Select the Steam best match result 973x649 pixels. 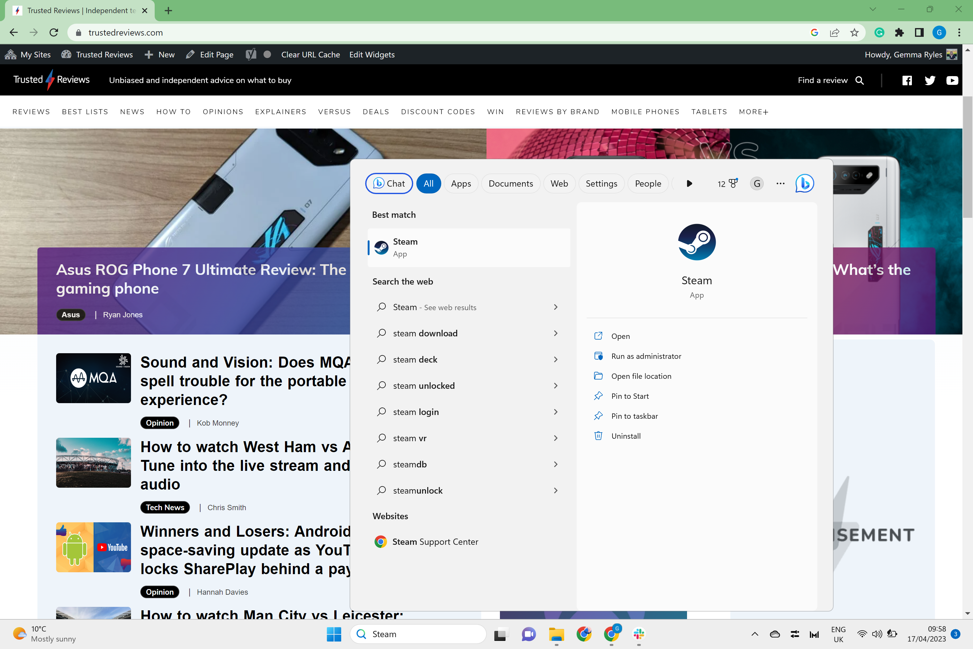tap(469, 247)
